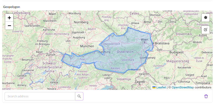Click the Zürich city label
Viewport: 214px width, 105px height.
coord(51,55)
